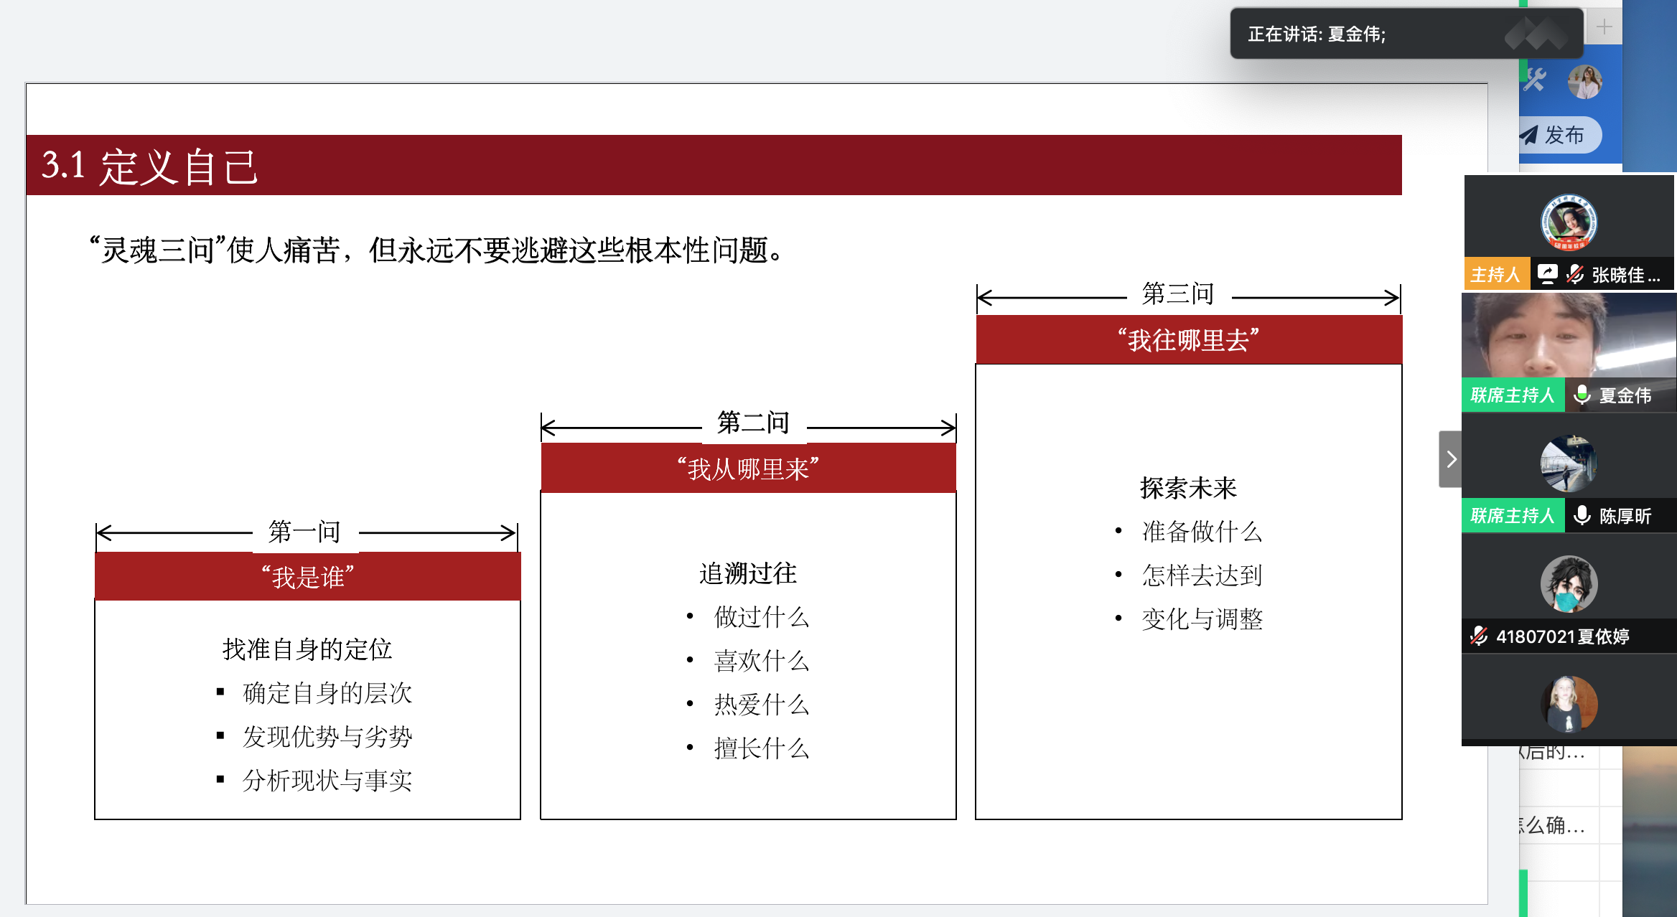This screenshot has width=1677, height=917.
Task: Select 夏金伟's live video thumbnail
Action: point(1569,336)
